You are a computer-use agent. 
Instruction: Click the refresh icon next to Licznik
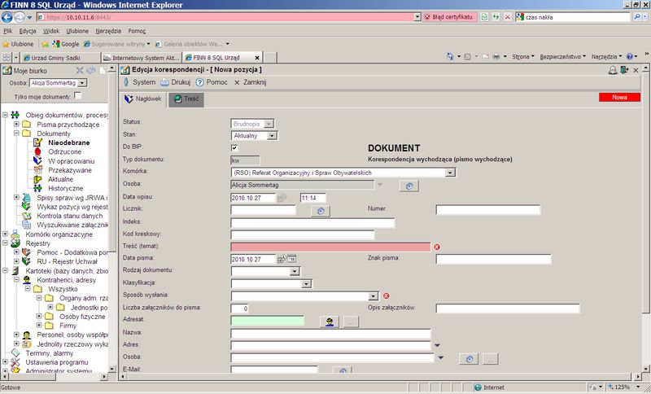click(321, 212)
